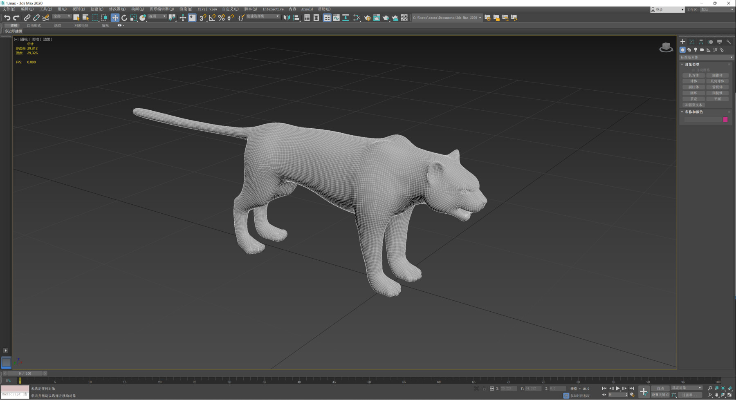The height and width of the screenshot is (400, 736).
Task: Click the 茶壶 Teapot creation button
Action: pos(693,99)
